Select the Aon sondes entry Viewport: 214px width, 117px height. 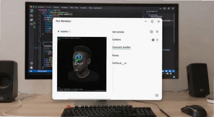coord(118,32)
